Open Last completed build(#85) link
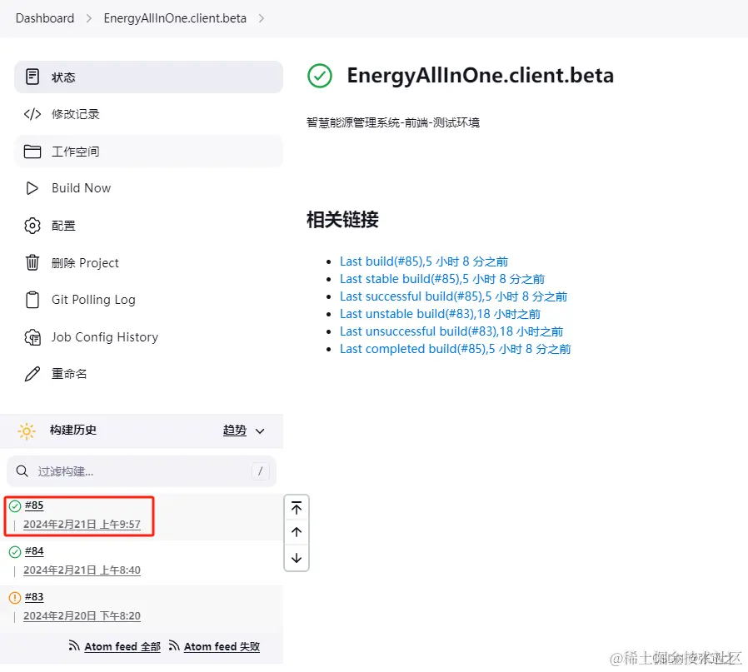748x672 pixels. tap(455, 349)
